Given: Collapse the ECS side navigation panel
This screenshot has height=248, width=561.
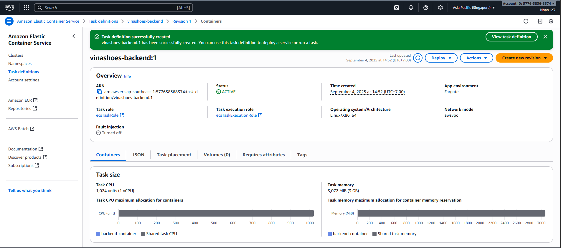Looking at the screenshot, I should (74, 36).
